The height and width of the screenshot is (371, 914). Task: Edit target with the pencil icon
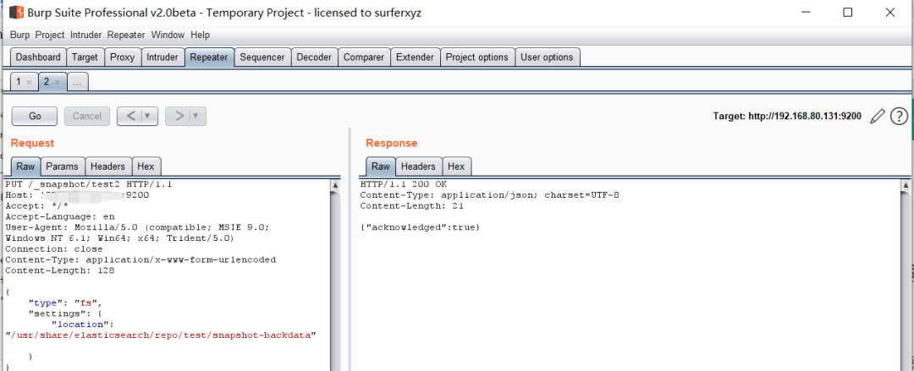pyautogui.click(x=877, y=117)
